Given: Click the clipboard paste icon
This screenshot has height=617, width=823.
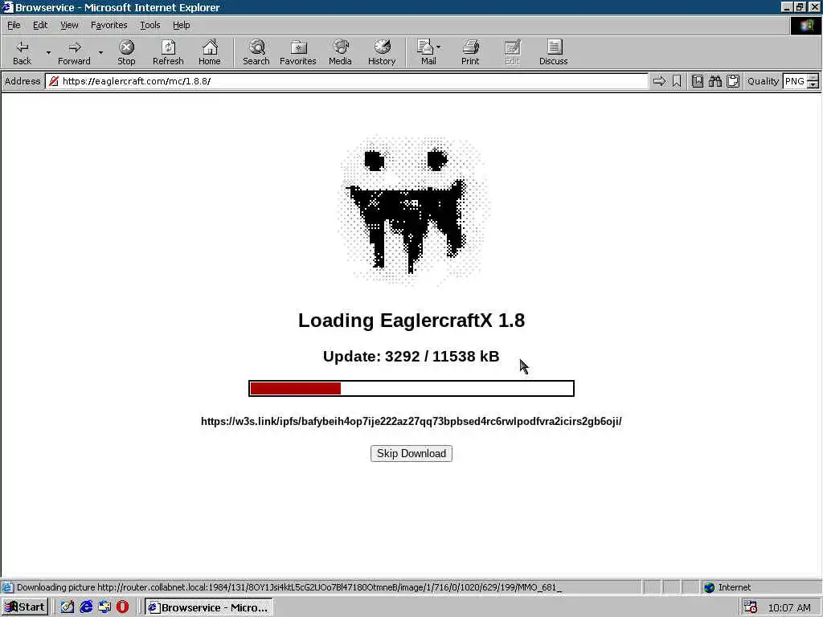Looking at the screenshot, I should tap(733, 81).
